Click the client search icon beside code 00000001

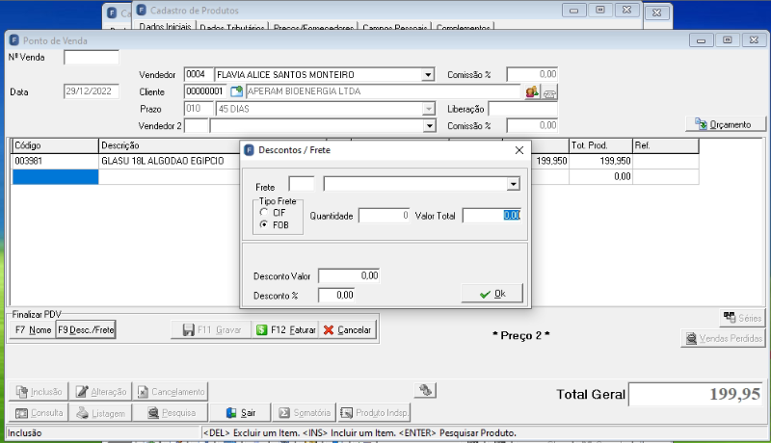pyautogui.click(x=236, y=91)
